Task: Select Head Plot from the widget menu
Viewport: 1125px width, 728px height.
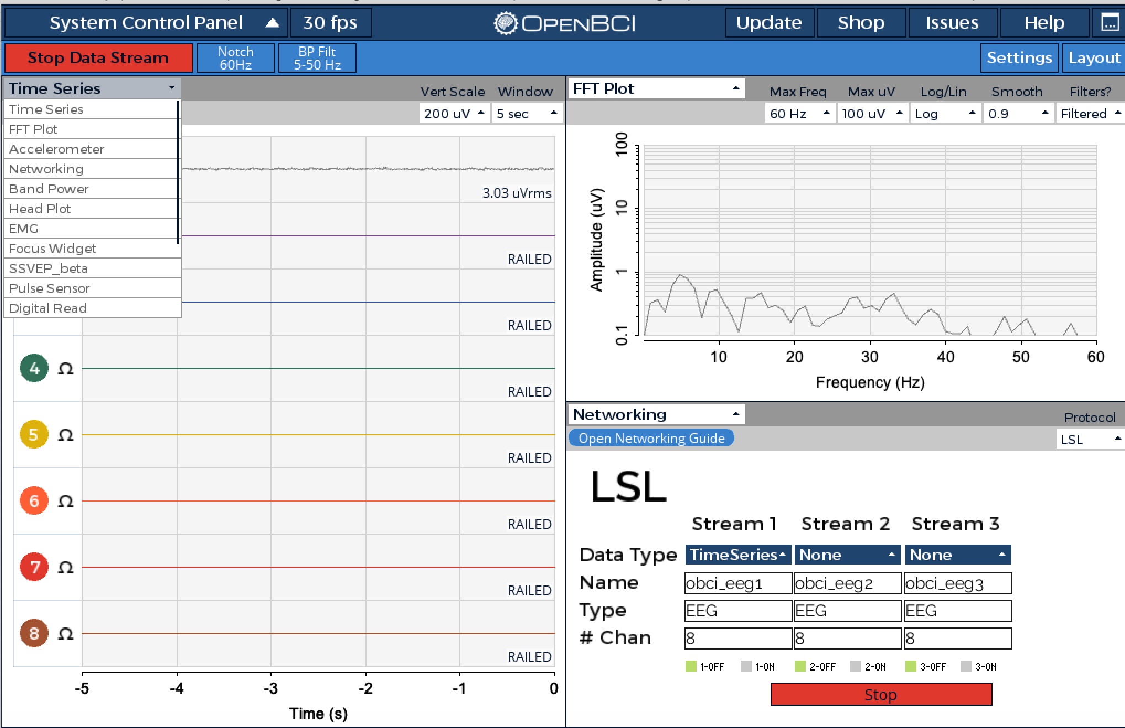Action: (x=40, y=208)
